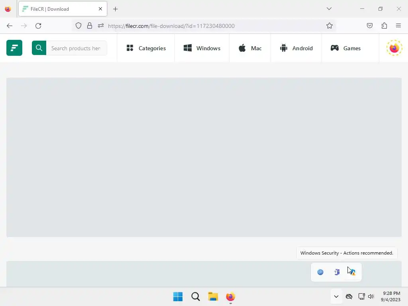Image resolution: width=408 pixels, height=306 pixels.
Task: Open tracking protection shield icon
Action: point(78,26)
